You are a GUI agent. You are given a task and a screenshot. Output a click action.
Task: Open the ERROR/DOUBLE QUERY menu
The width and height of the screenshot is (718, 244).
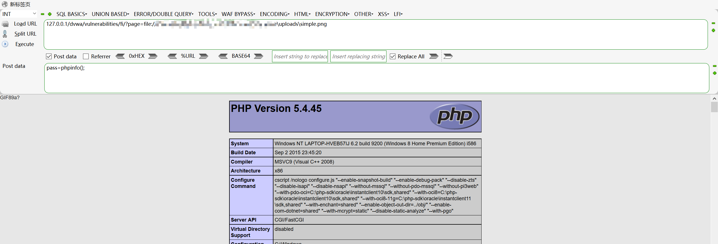point(164,14)
